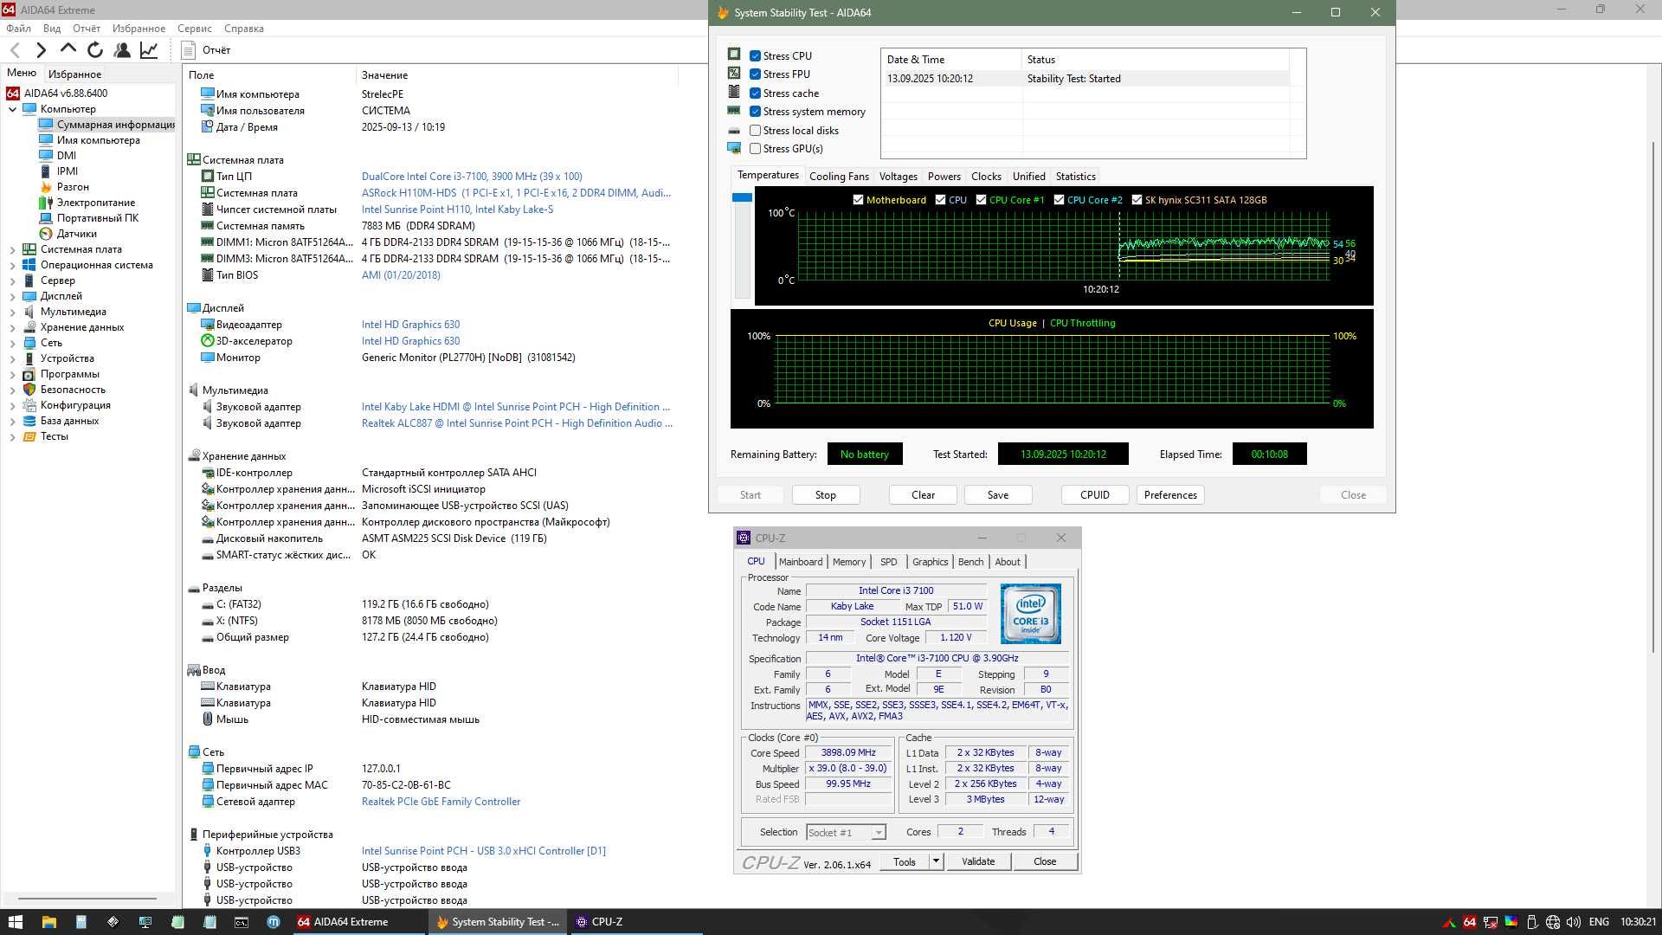Click the temperature graph scale slider

tap(742, 197)
